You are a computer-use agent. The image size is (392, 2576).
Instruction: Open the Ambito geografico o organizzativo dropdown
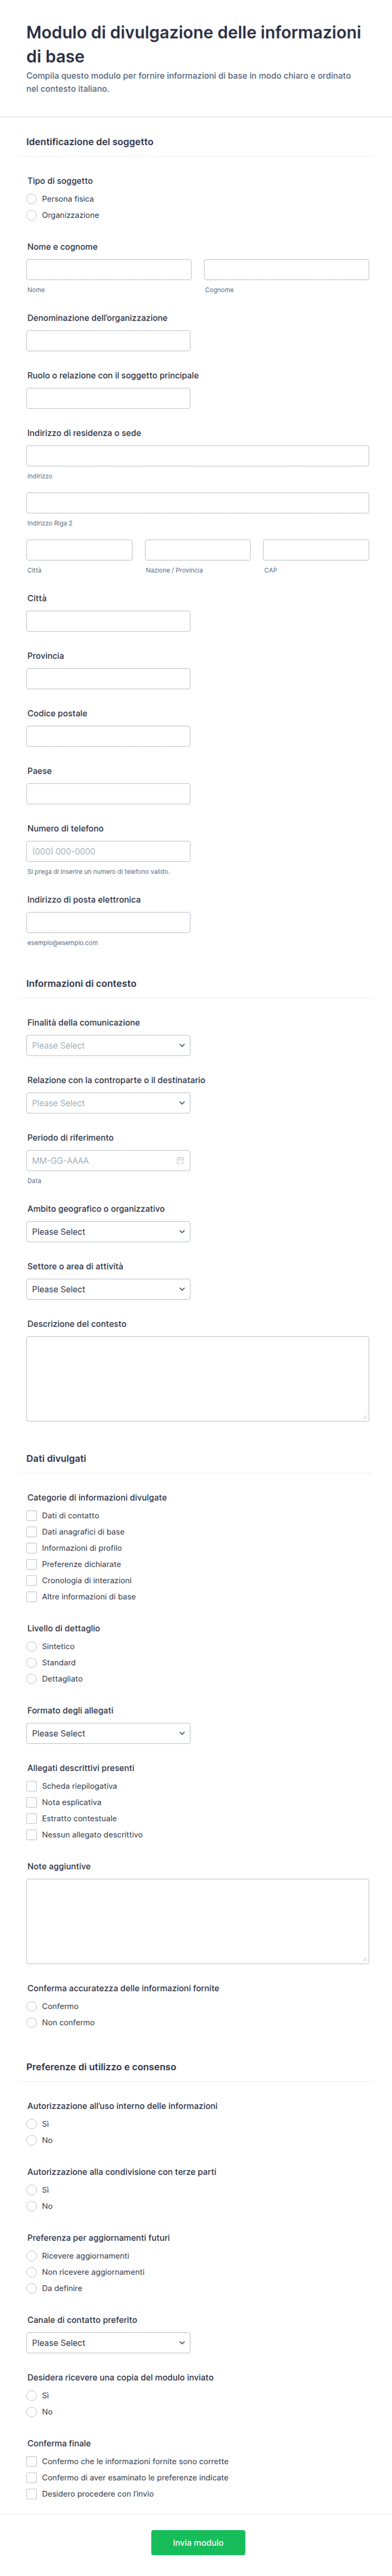(108, 1232)
